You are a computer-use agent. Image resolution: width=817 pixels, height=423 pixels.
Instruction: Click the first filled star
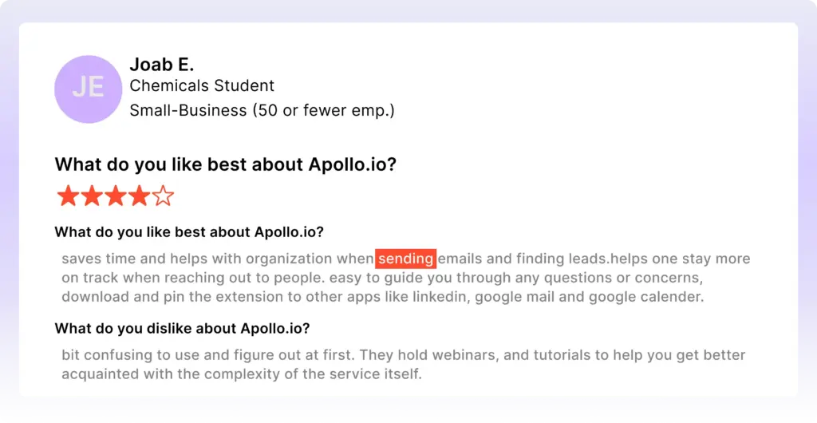69,196
